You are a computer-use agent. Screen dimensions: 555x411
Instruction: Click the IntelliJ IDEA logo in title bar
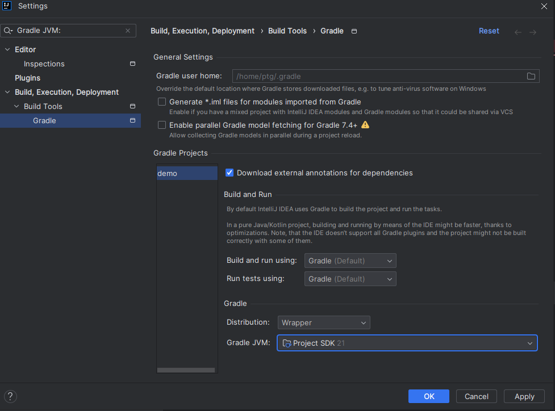click(x=7, y=6)
